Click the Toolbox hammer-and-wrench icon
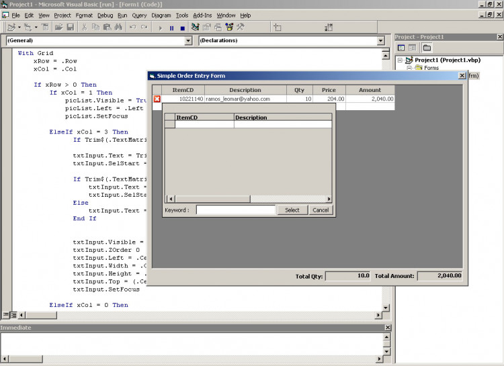The height and width of the screenshot is (366, 504). [x=241, y=28]
